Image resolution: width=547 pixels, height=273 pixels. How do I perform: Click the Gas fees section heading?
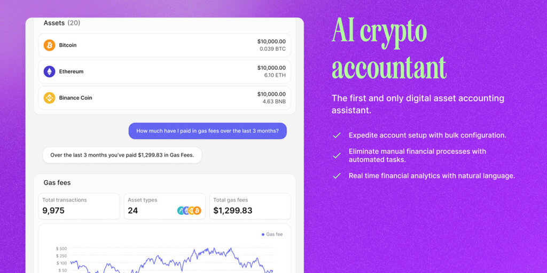(57, 183)
